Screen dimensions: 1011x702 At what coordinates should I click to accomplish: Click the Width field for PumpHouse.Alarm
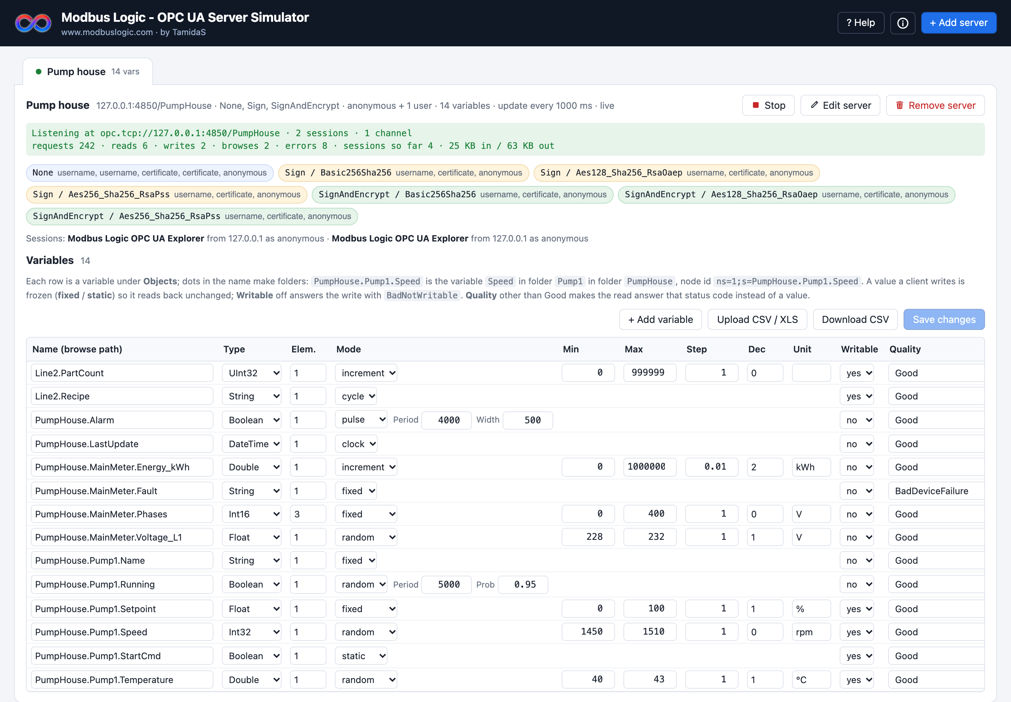(x=528, y=420)
